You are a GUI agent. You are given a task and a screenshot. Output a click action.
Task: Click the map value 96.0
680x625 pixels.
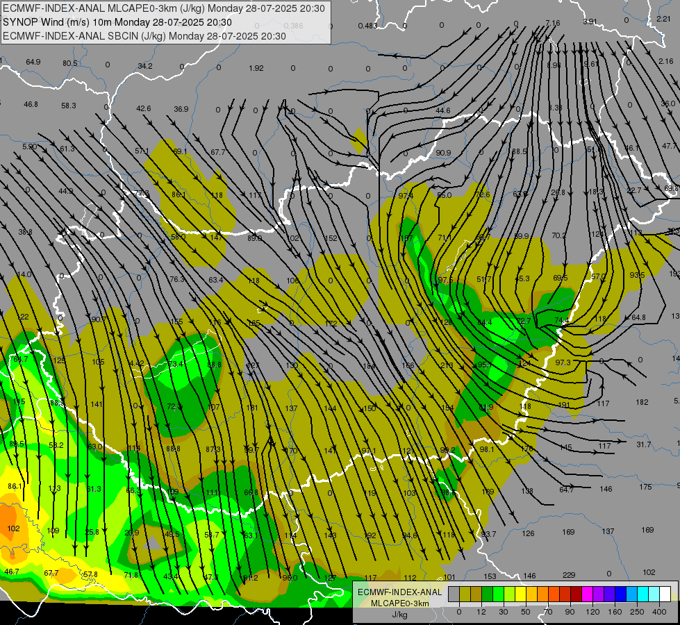tap(290, 578)
